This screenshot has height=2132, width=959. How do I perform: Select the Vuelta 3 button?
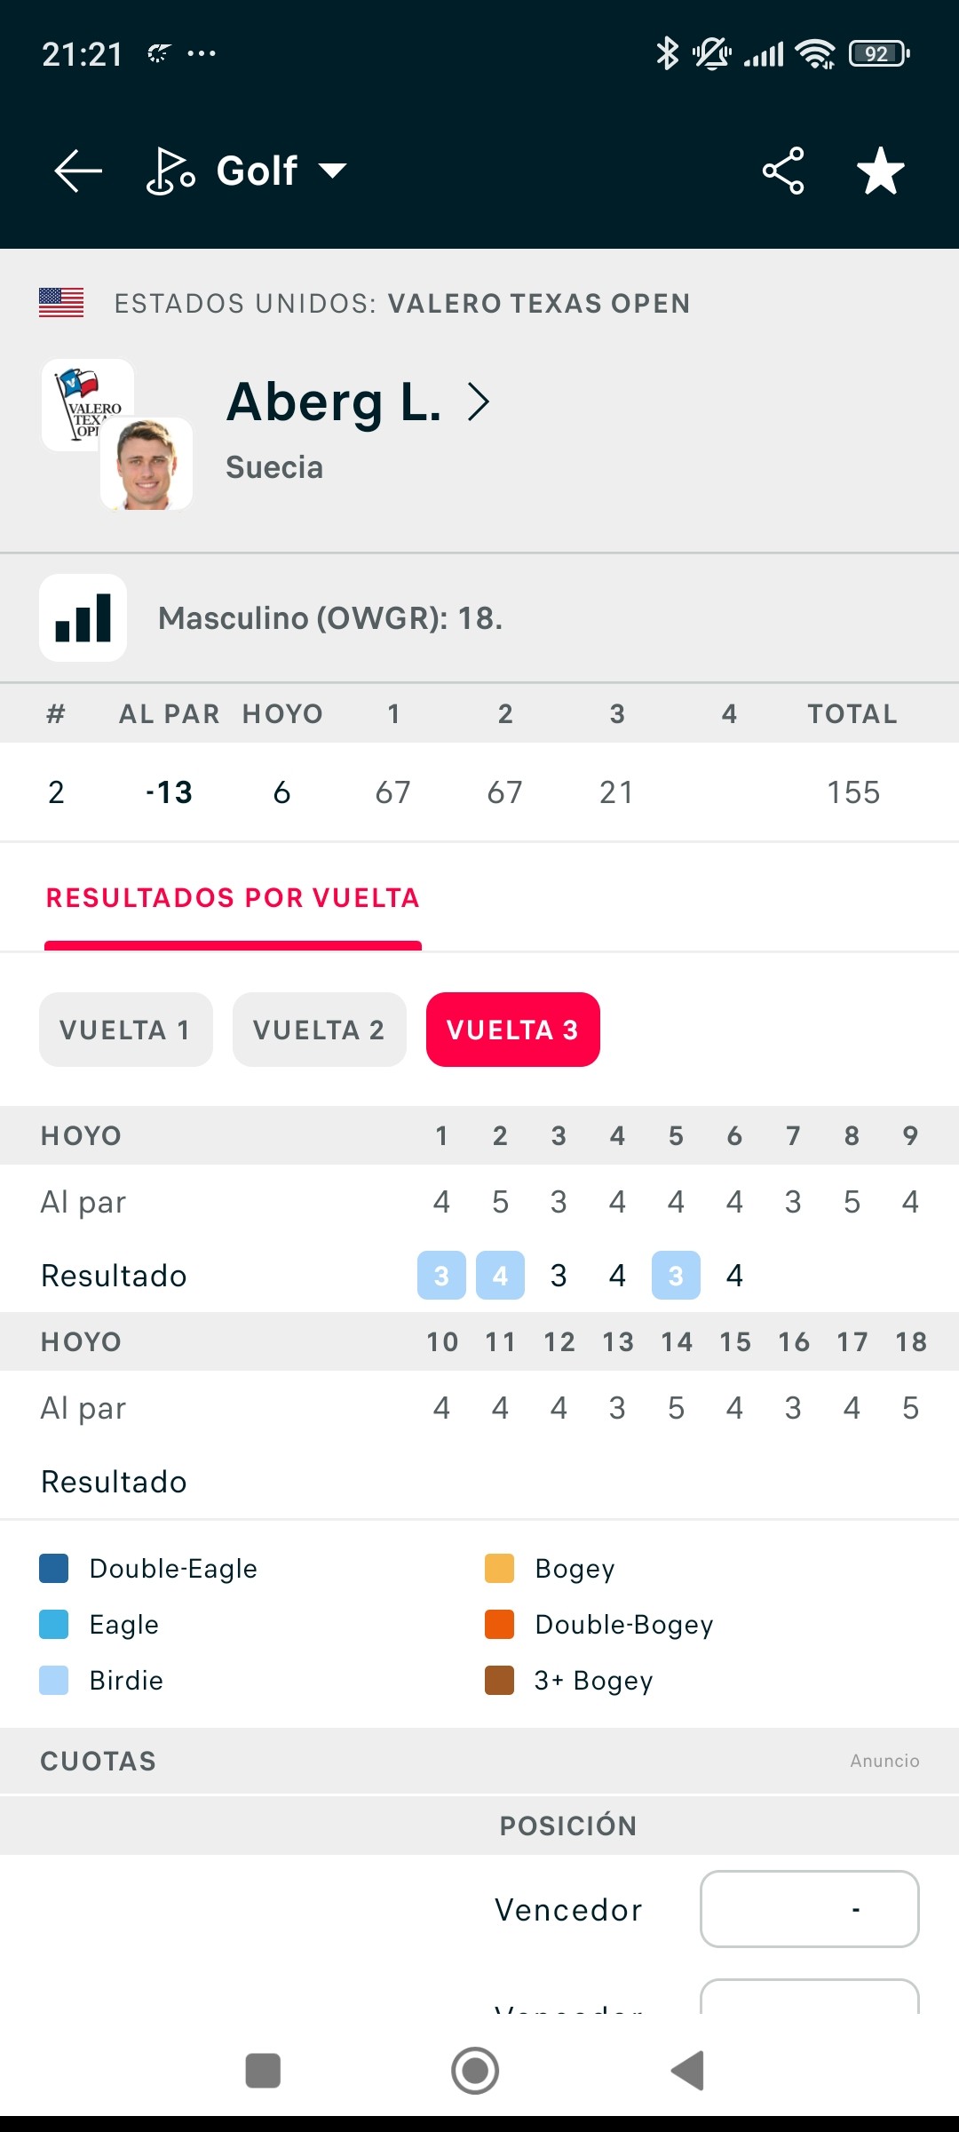point(513,1030)
